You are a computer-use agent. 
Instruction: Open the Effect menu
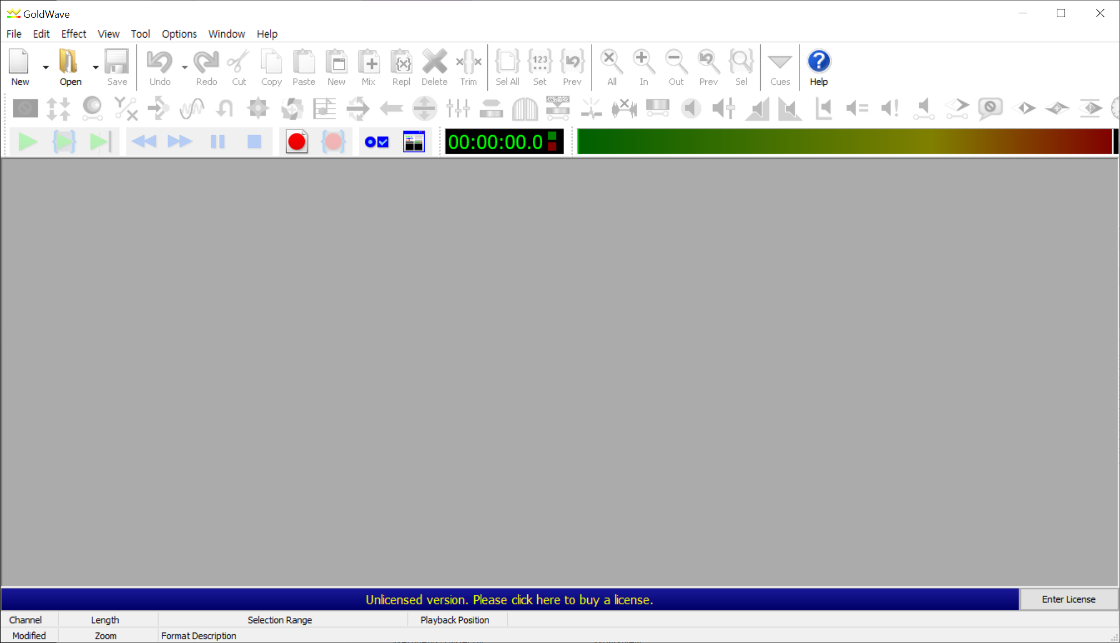click(73, 34)
